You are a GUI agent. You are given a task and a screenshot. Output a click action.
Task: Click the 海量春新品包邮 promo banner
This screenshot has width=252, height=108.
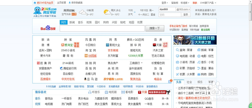click(159, 92)
